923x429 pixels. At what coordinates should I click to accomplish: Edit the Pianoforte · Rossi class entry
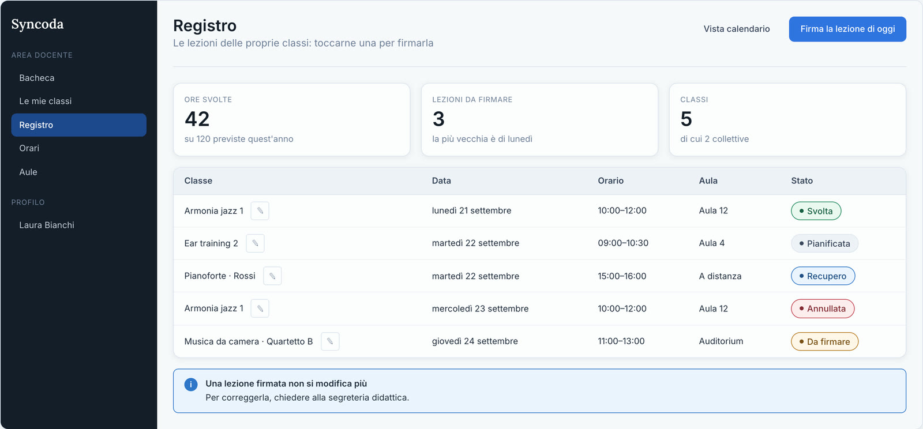pyautogui.click(x=272, y=276)
